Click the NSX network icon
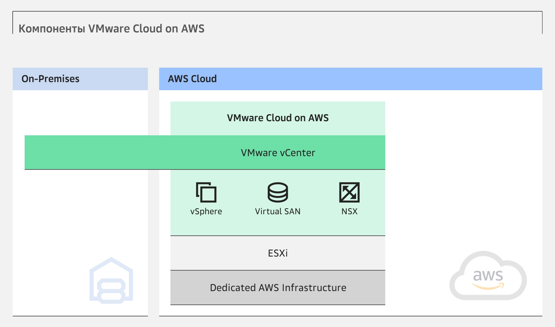The image size is (555, 327). [349, 192]
